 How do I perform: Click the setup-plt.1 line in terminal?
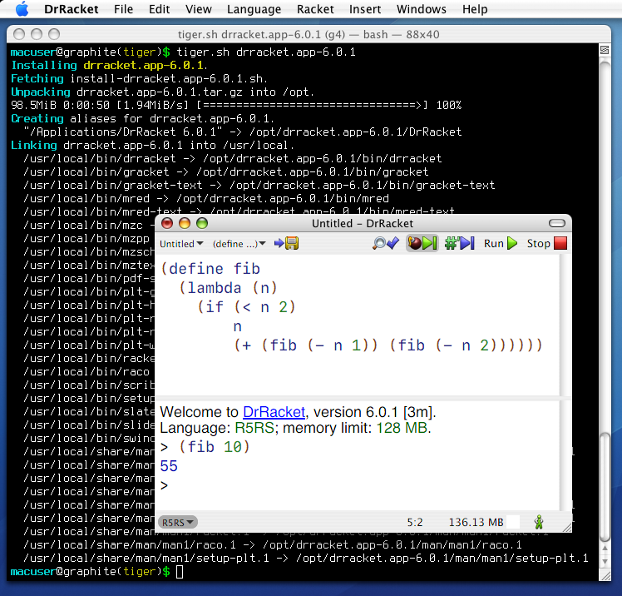(x=306, y=559)
